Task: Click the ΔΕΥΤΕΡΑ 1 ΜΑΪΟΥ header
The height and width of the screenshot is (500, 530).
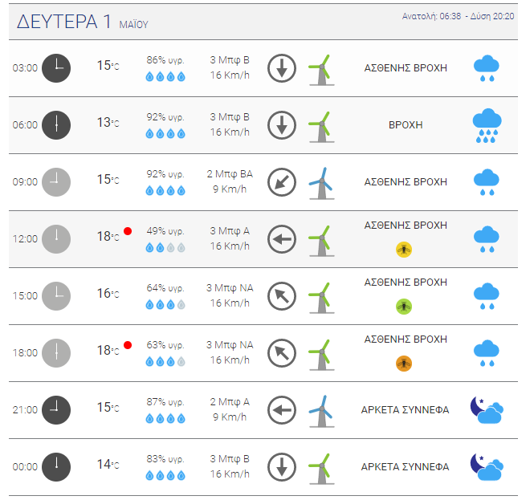Action: (83, 22)
